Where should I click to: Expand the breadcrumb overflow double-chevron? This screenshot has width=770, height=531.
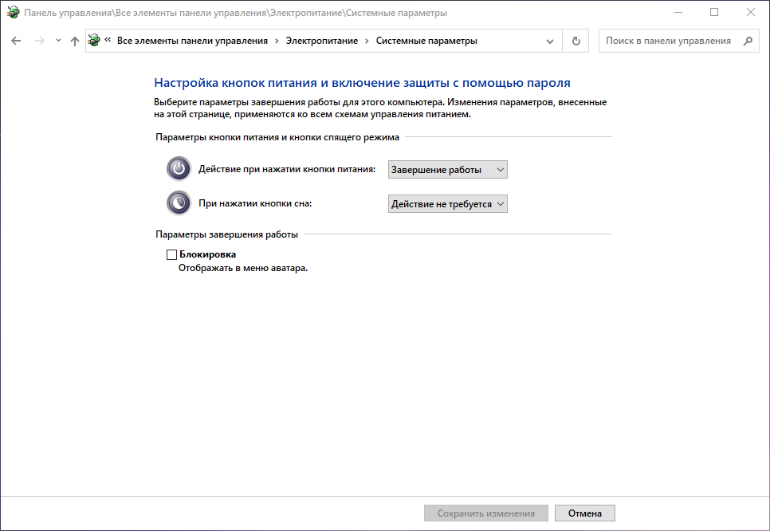click(x=109, y=40)
